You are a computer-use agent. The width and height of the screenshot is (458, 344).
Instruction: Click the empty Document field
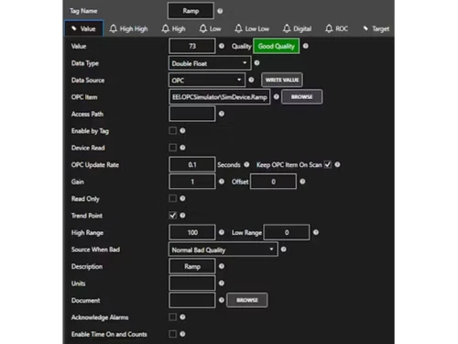(191, 300)
